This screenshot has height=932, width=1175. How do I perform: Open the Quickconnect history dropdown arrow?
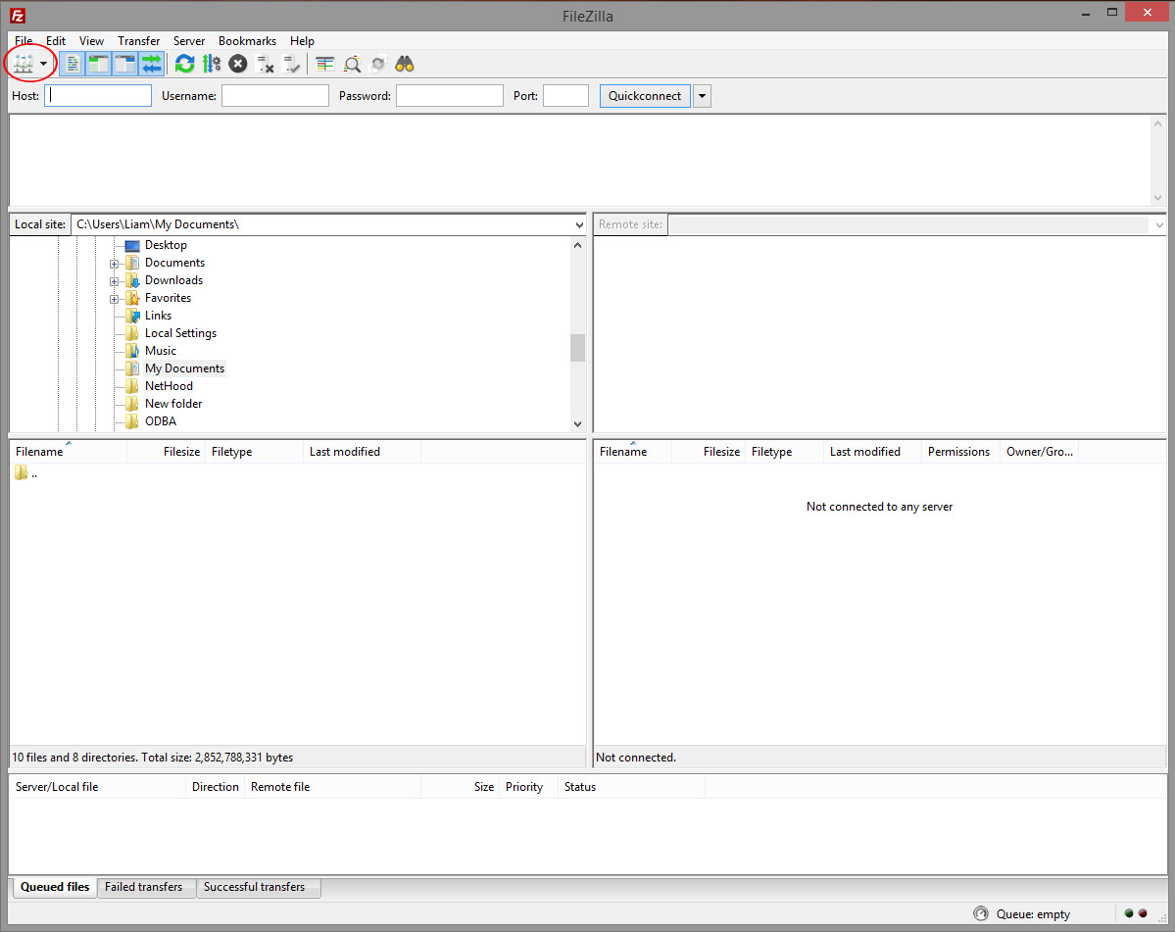coord(702,96)
